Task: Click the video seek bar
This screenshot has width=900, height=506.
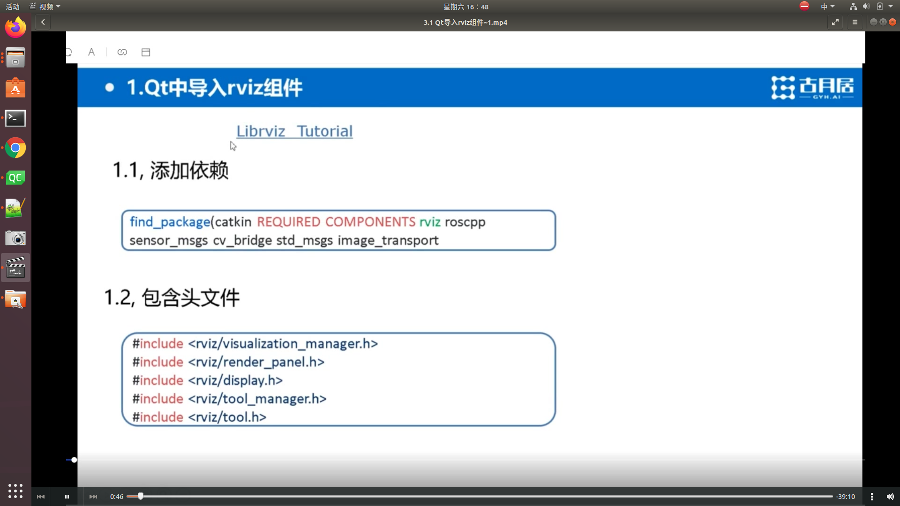Action: point(469,496)
